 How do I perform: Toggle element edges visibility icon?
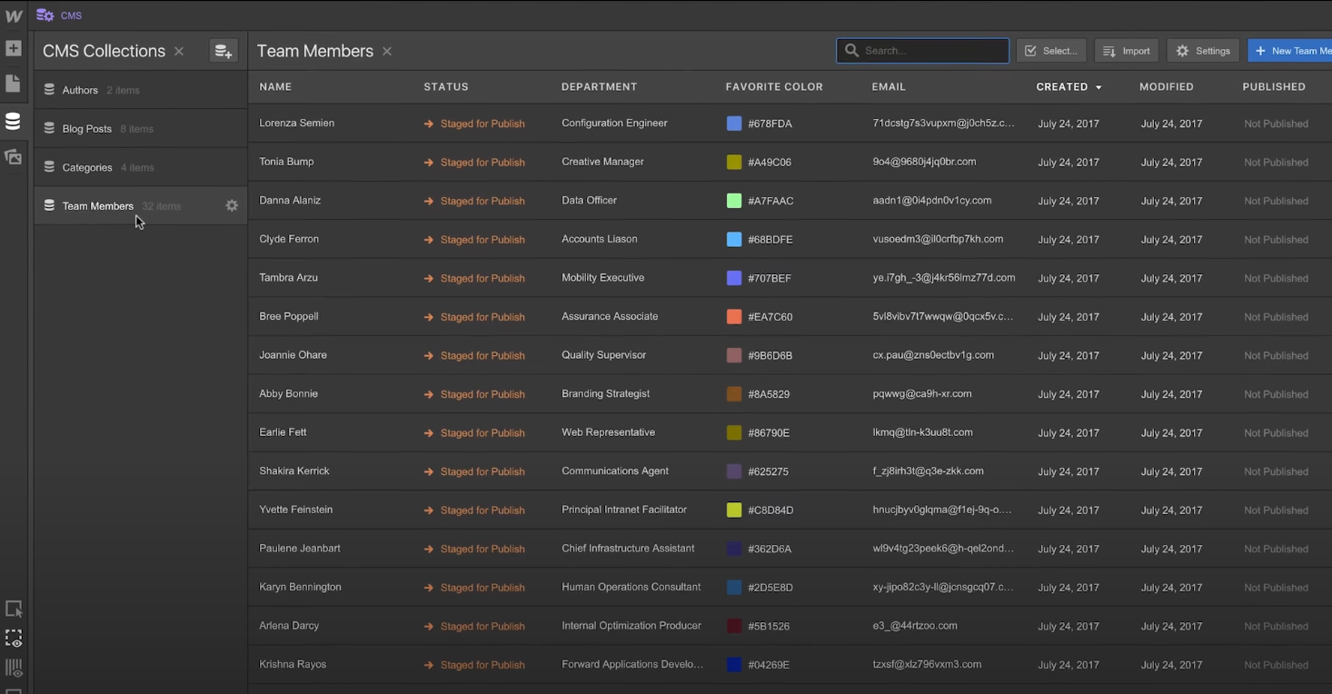[x=14, y=639]
